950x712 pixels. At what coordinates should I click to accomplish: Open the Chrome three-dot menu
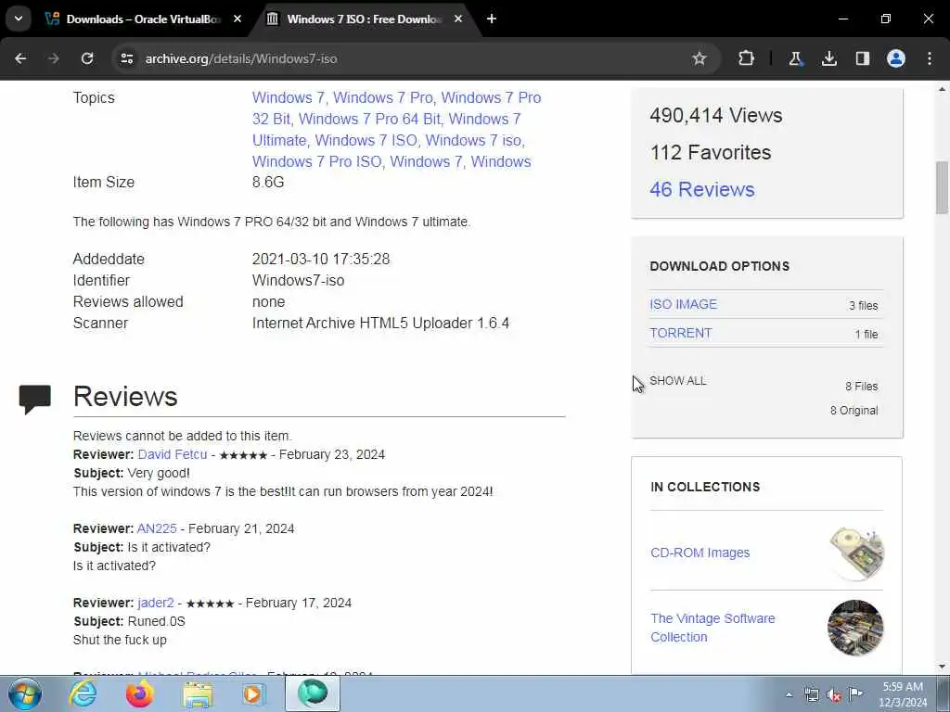(x=930, y=58)
